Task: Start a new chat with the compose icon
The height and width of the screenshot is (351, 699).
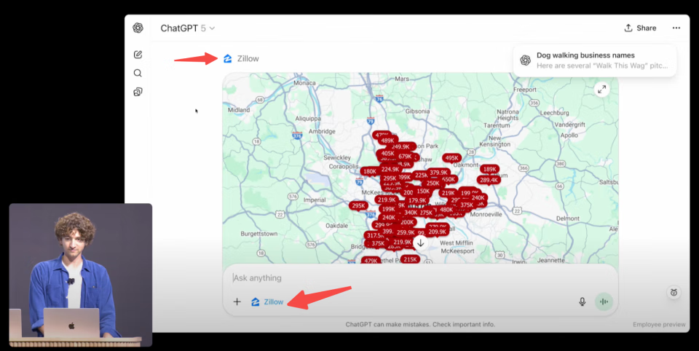Action: 138,55
